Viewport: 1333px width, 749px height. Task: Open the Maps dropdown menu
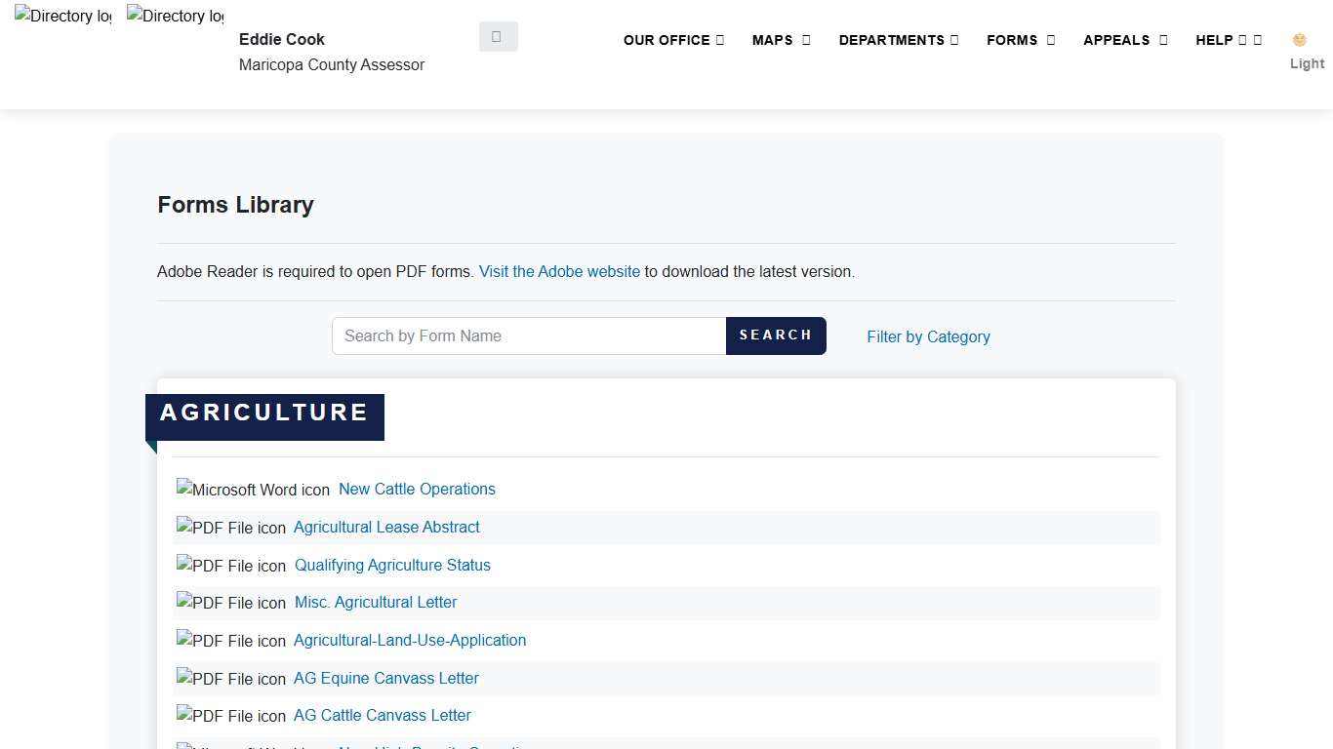coord(781,40)
